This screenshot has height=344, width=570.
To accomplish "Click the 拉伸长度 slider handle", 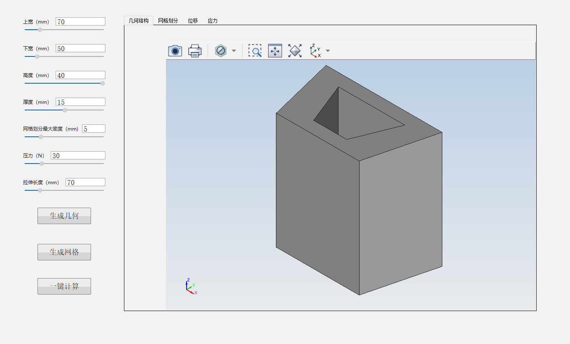I will (x=40, y=190).
